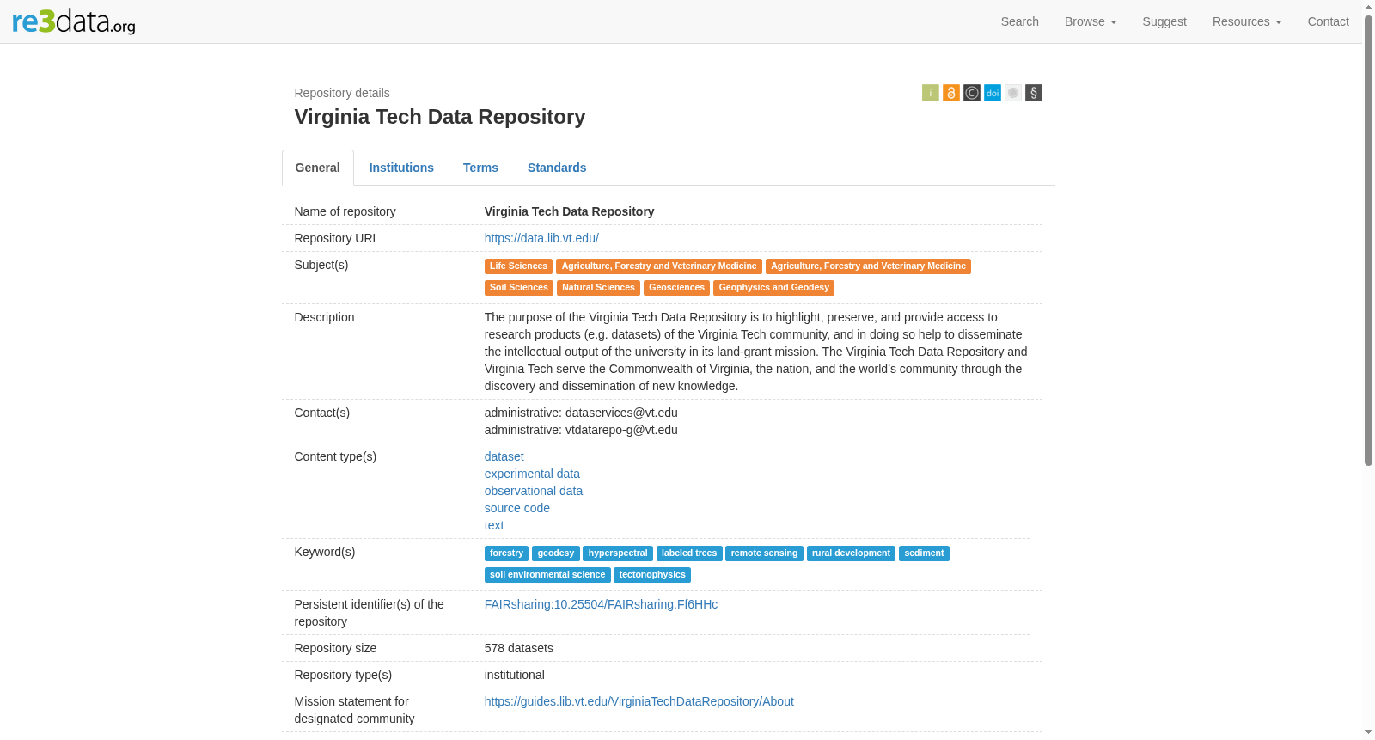Screen dimensions: 1375x740
Task: Click the rural development keyword tag
Action: tap(851, 553)
